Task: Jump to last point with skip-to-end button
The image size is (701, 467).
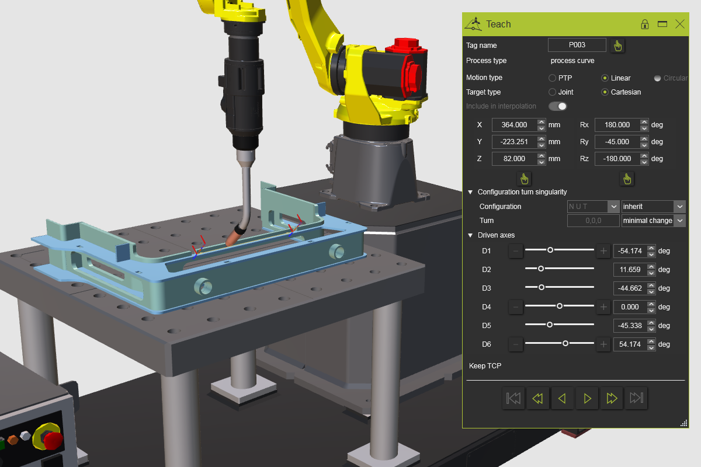Action: pyautogui.click(x=636, y=398)
